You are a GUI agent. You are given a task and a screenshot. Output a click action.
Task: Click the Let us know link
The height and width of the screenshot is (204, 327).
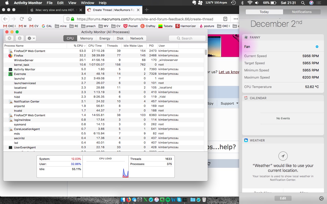pyautogui.click(x=229, y=72)
